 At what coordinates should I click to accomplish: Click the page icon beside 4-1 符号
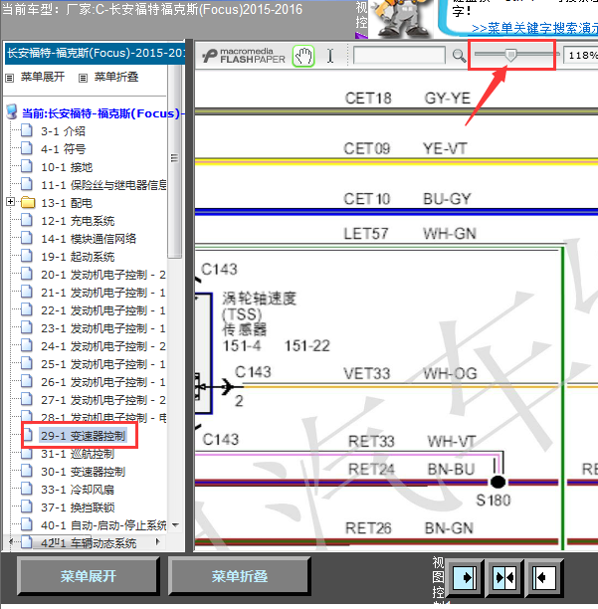[27, 148]
